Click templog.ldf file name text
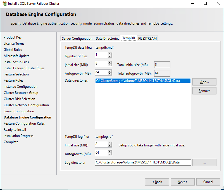 [x=104, y=137]
